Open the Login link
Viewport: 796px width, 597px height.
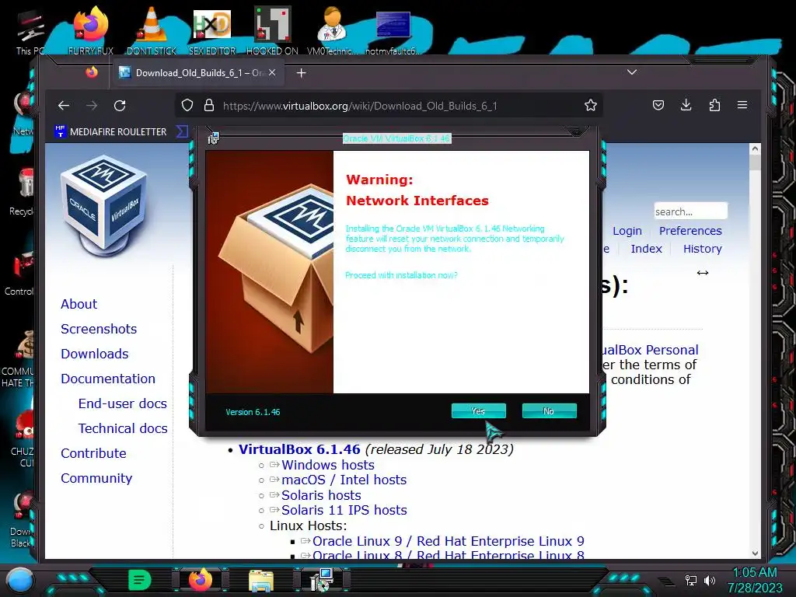point(627,231)
